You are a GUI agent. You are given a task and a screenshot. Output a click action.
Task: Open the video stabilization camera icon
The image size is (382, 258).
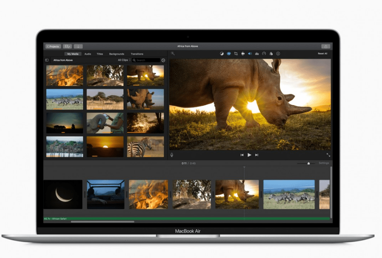[x=243, y=54]
